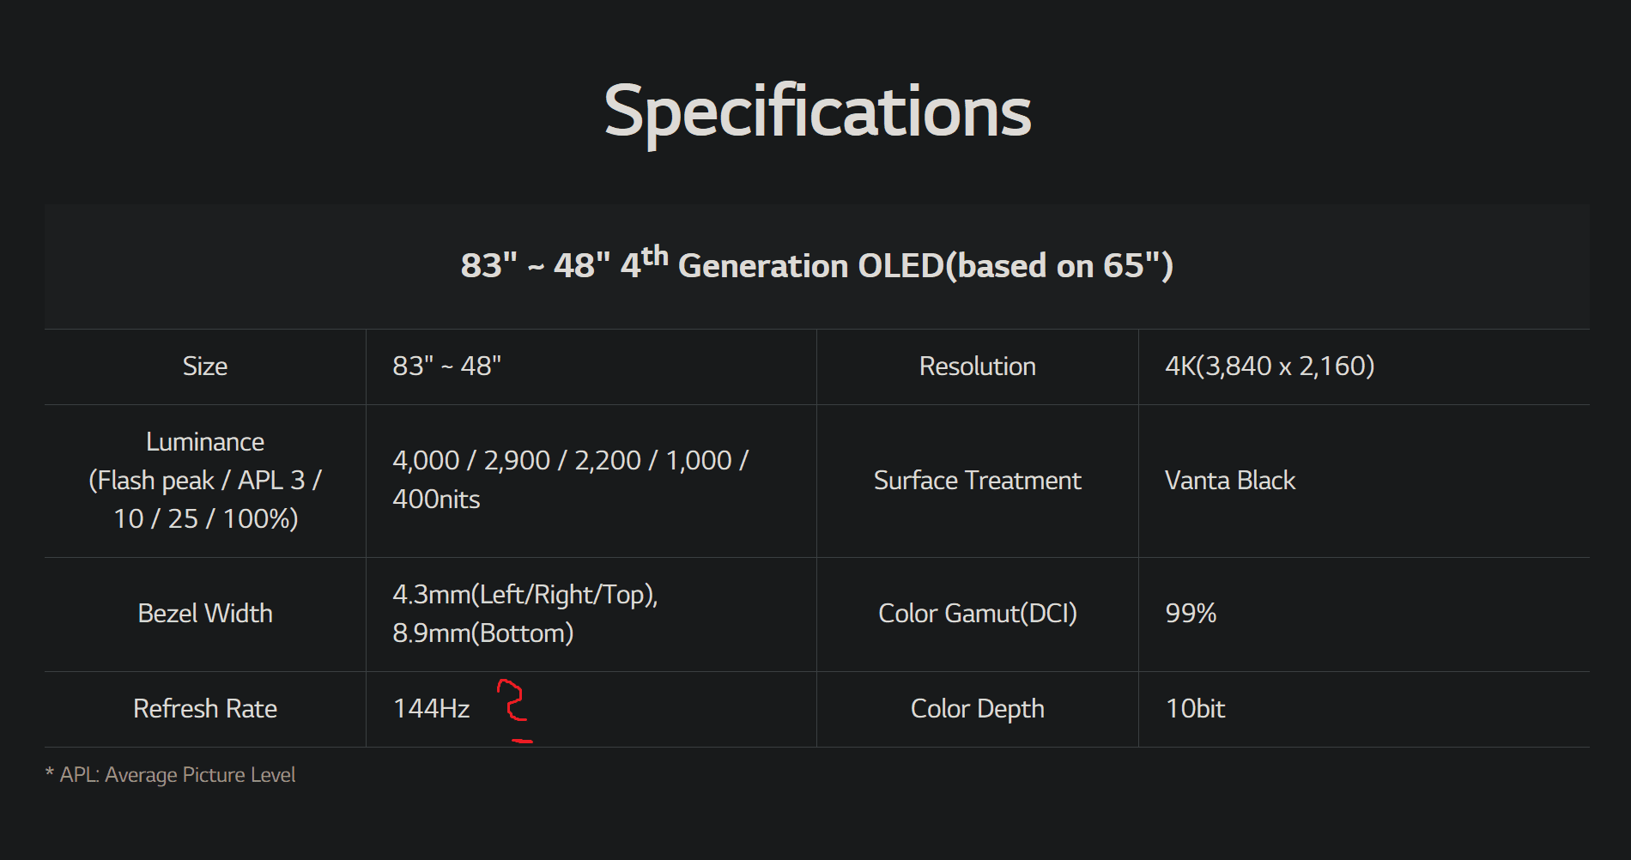Viewport: 1631px width, 860px height.
Task: Click the Color Depth label
Action: pyautogui.click(x=977, y=709)
